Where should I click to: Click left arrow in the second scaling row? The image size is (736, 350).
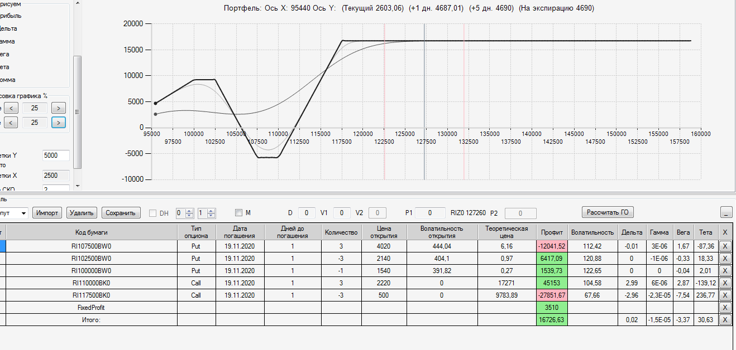click(x=11, y=122)
